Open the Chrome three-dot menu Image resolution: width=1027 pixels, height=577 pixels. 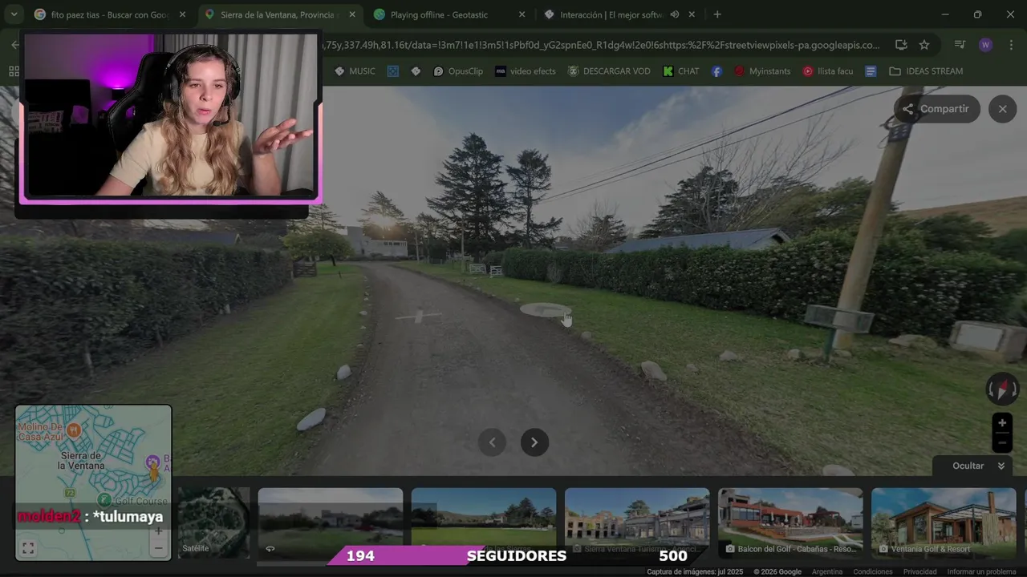coord(1012,45)
